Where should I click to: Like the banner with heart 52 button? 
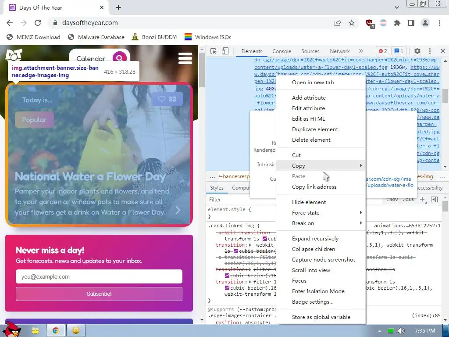(x=167, y=99)
